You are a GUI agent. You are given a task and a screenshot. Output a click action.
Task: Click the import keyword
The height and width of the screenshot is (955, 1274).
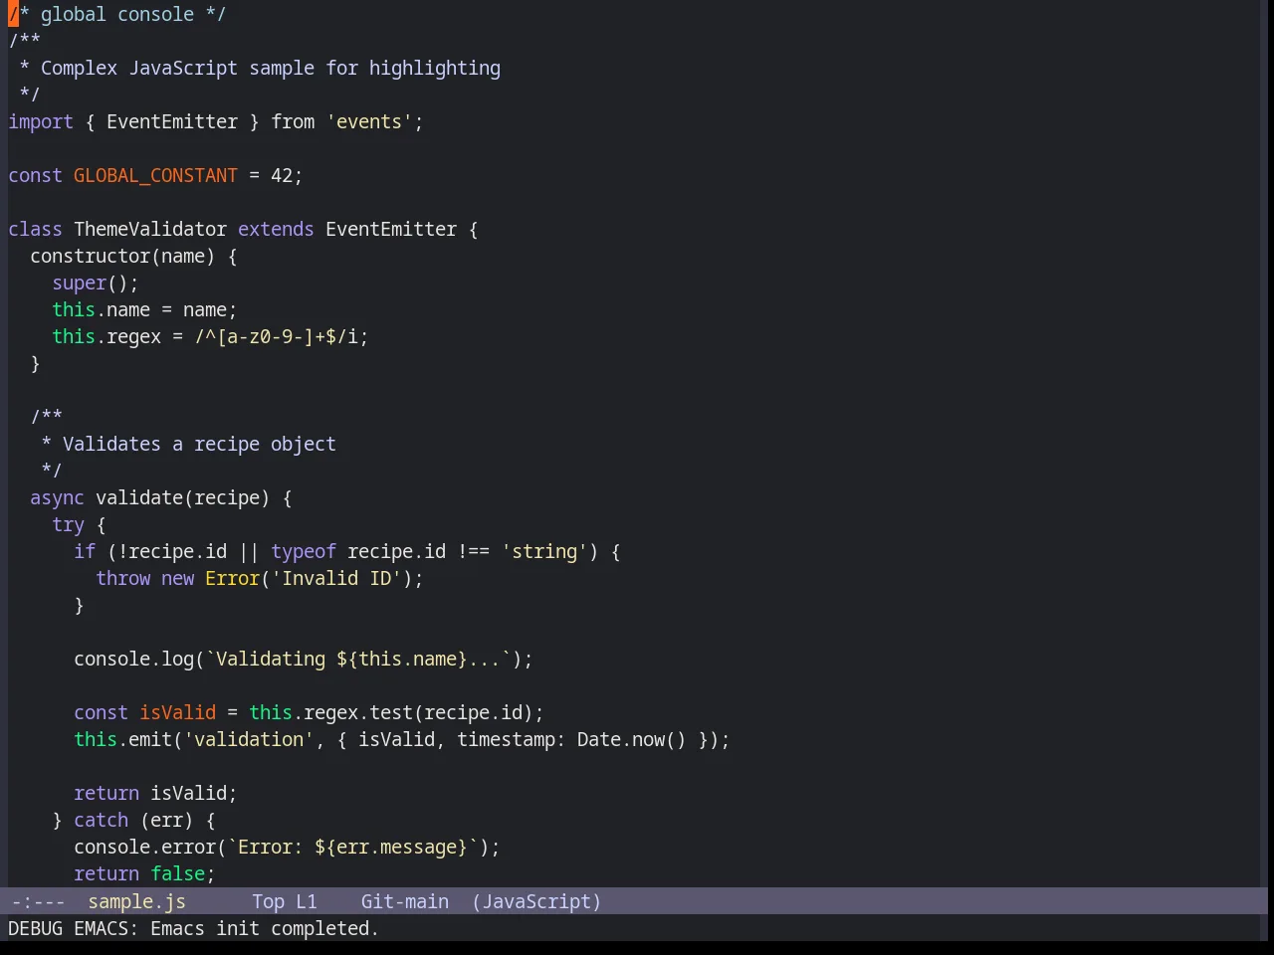click(41, 121)
